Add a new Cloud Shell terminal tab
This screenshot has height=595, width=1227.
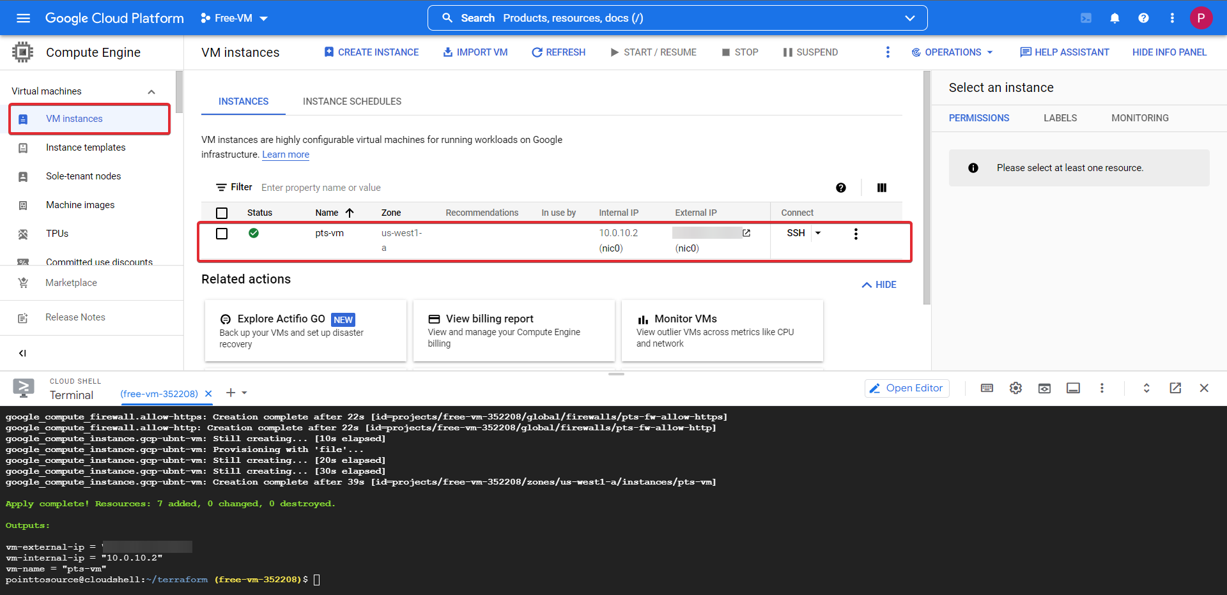point(231,393)
